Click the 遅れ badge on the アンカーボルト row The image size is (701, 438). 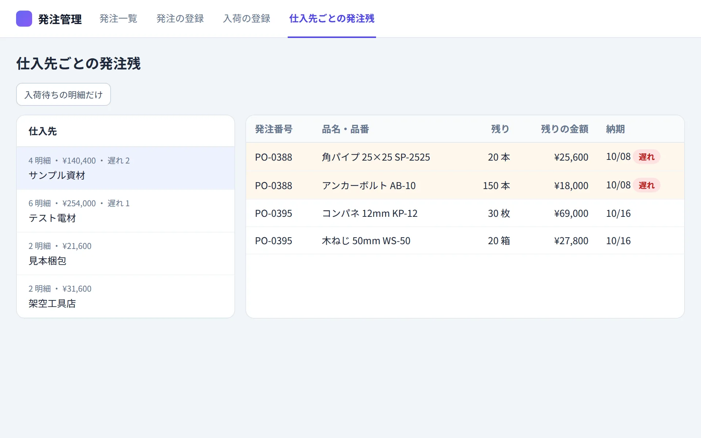click(647, 185)
